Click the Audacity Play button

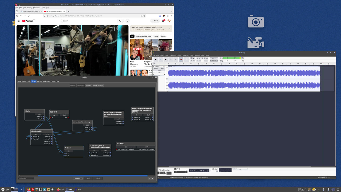pyautogui.click(x=161, y=59)
